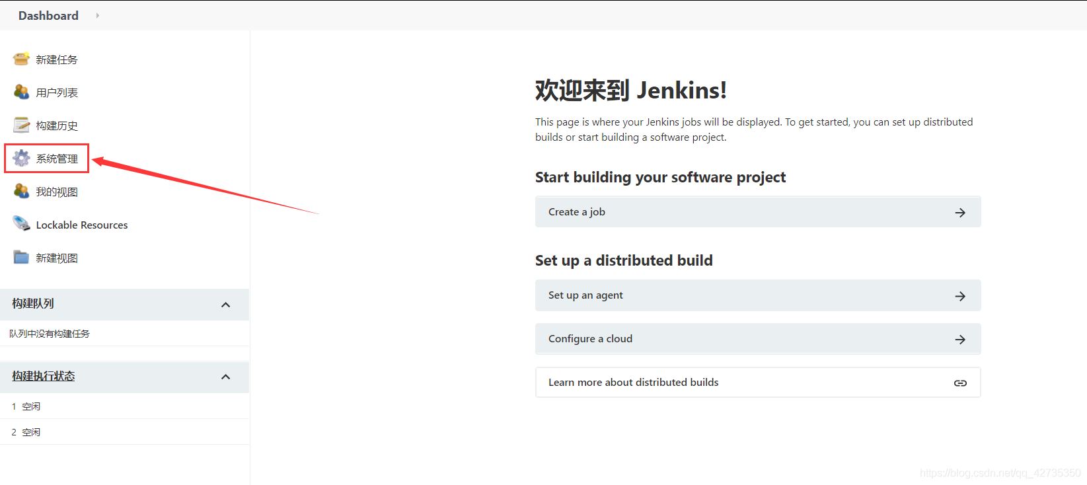
Task: Open the 我的视图 menu link
Action: 57,192
